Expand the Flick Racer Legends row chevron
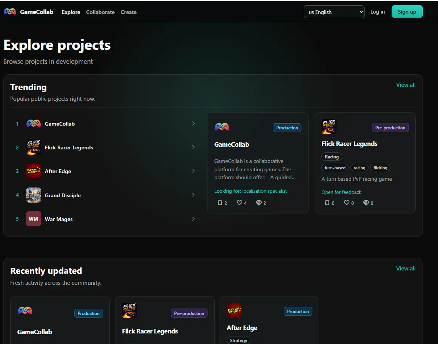Screen dimensions: 438x344 [193, 147]
